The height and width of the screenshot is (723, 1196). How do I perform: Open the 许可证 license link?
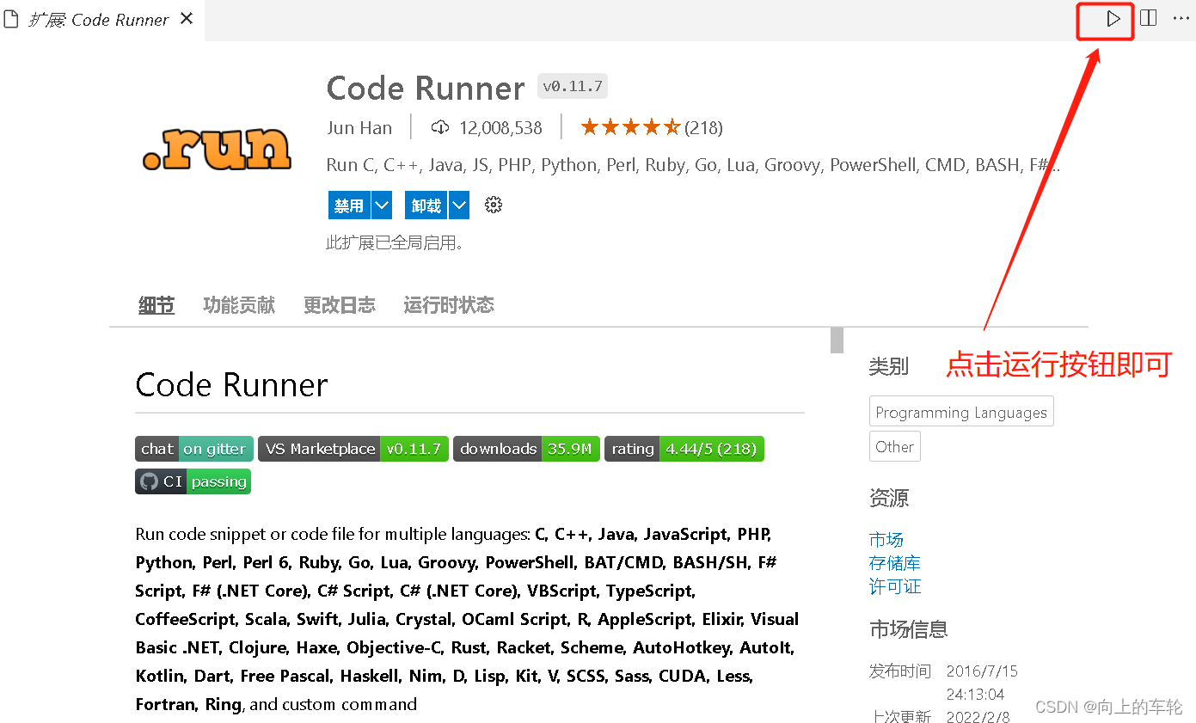pyautogui.click(x=895, y=586)
